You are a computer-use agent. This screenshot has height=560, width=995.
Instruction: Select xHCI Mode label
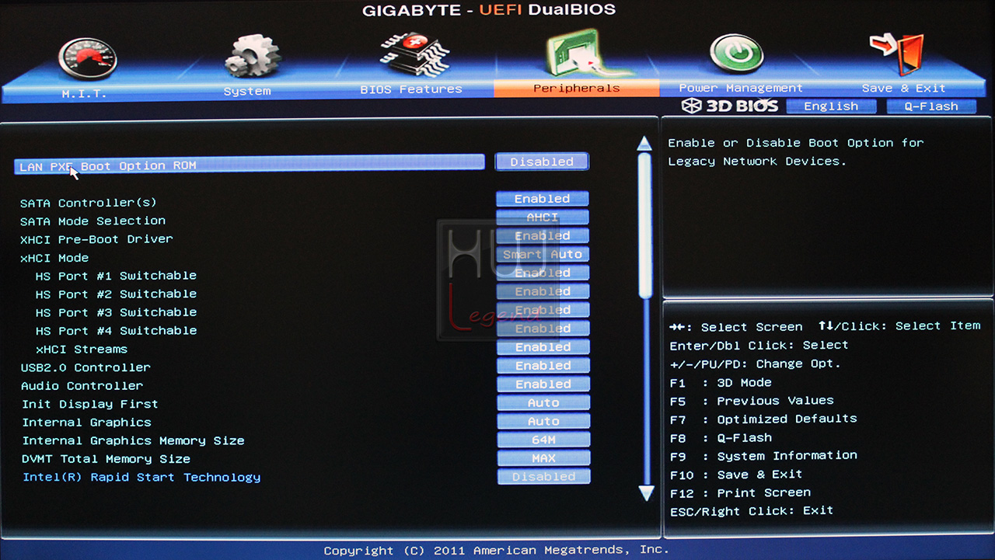[x=54, y=258]
